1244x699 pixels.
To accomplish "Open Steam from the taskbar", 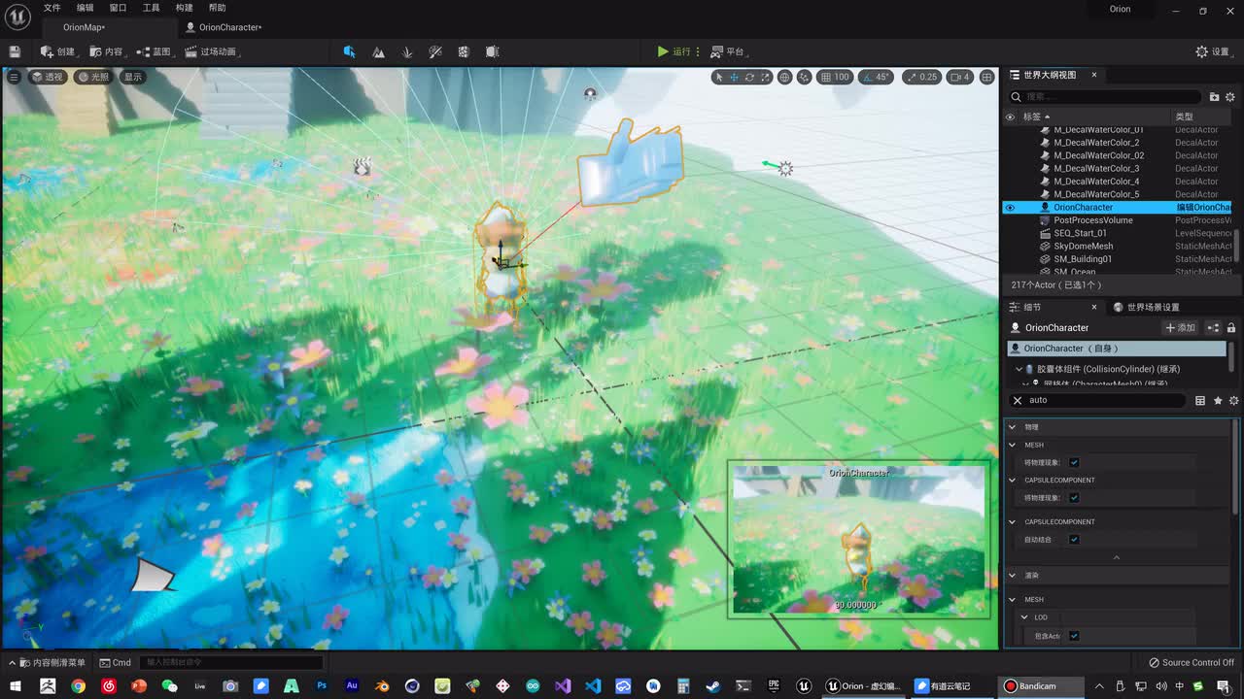I will click(x=712, y=685).
